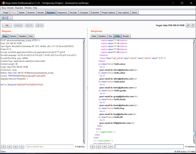The height and width of the screenshot is (154, 196).
Task: Open Repeater help question mark icon
Action: 193,25
